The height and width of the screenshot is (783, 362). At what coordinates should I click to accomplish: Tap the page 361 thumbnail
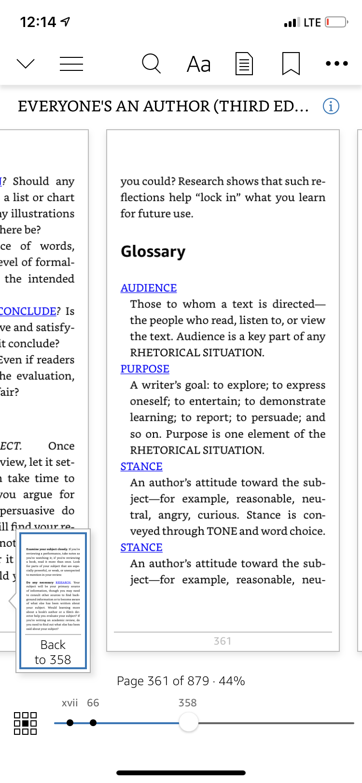pyautogui.click(x=223, y=391)
